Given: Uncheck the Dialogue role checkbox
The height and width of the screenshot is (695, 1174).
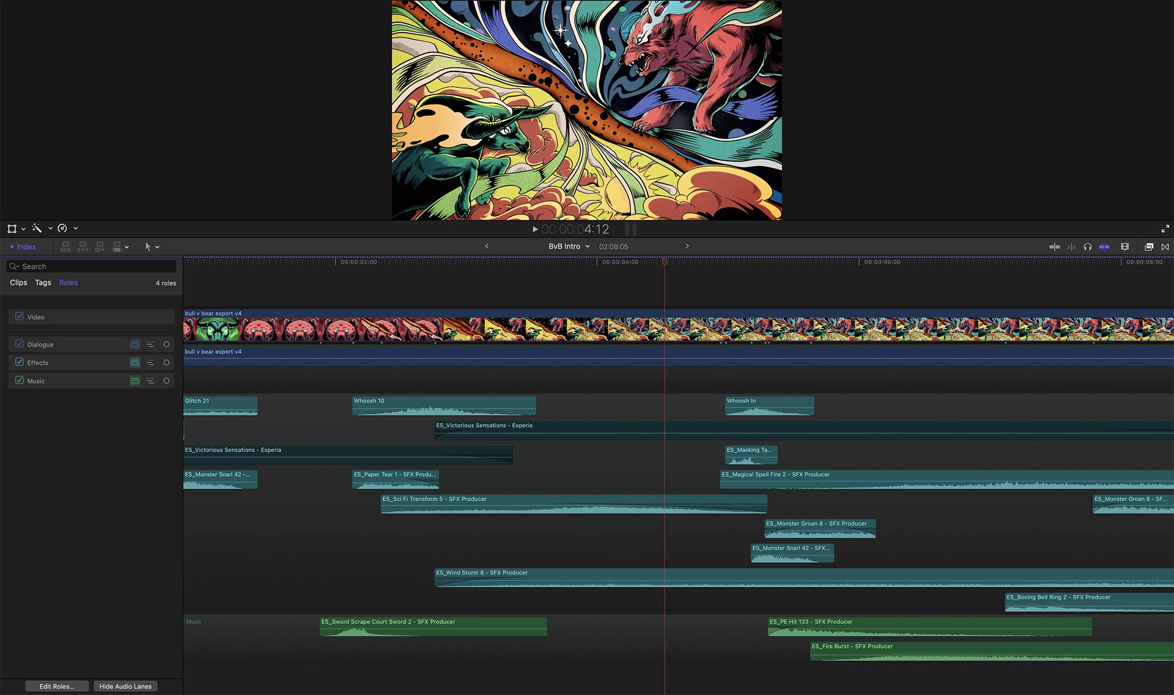Looking at the screenshot, I should tap(20, 344).
